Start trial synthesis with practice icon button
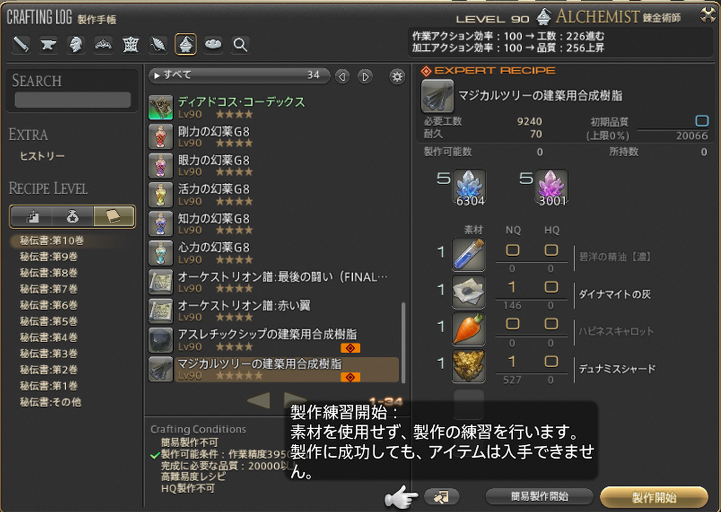This screenshot has width=721, height=512. tap(441, 497)
